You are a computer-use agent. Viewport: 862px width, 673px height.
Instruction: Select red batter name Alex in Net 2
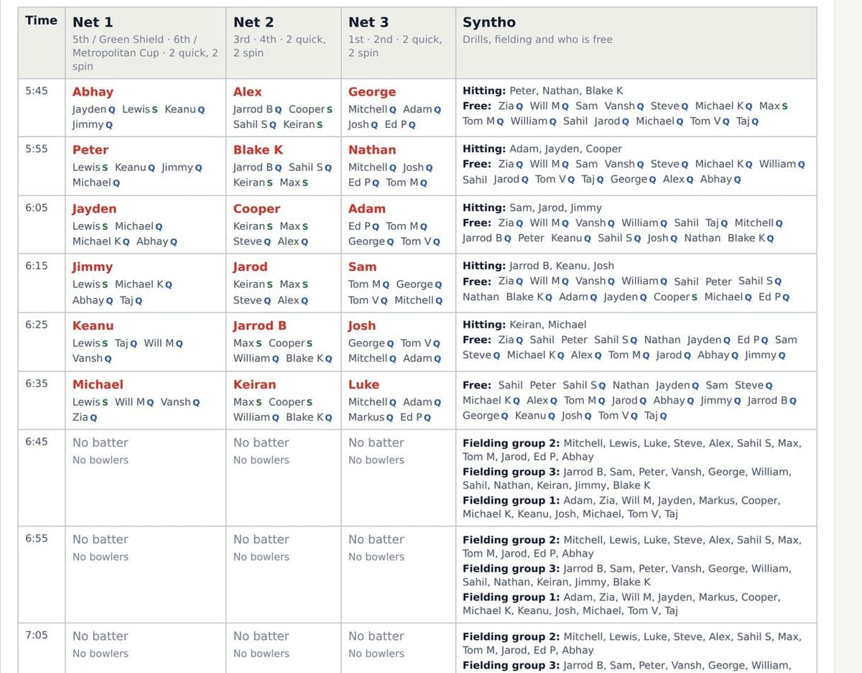click(x=248, y=92)
